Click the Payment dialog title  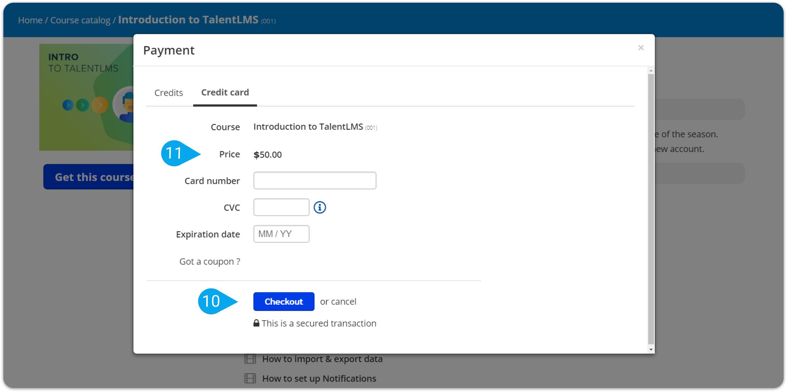click(169, 50)
